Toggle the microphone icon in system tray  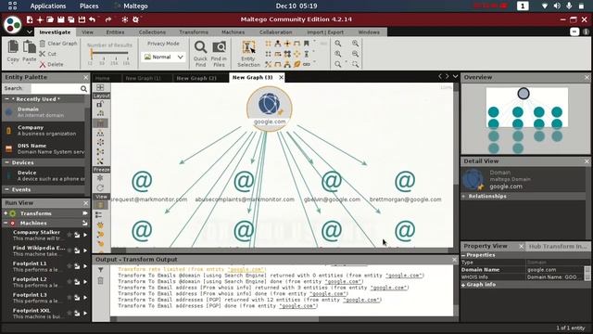click(x=569, y=6)
